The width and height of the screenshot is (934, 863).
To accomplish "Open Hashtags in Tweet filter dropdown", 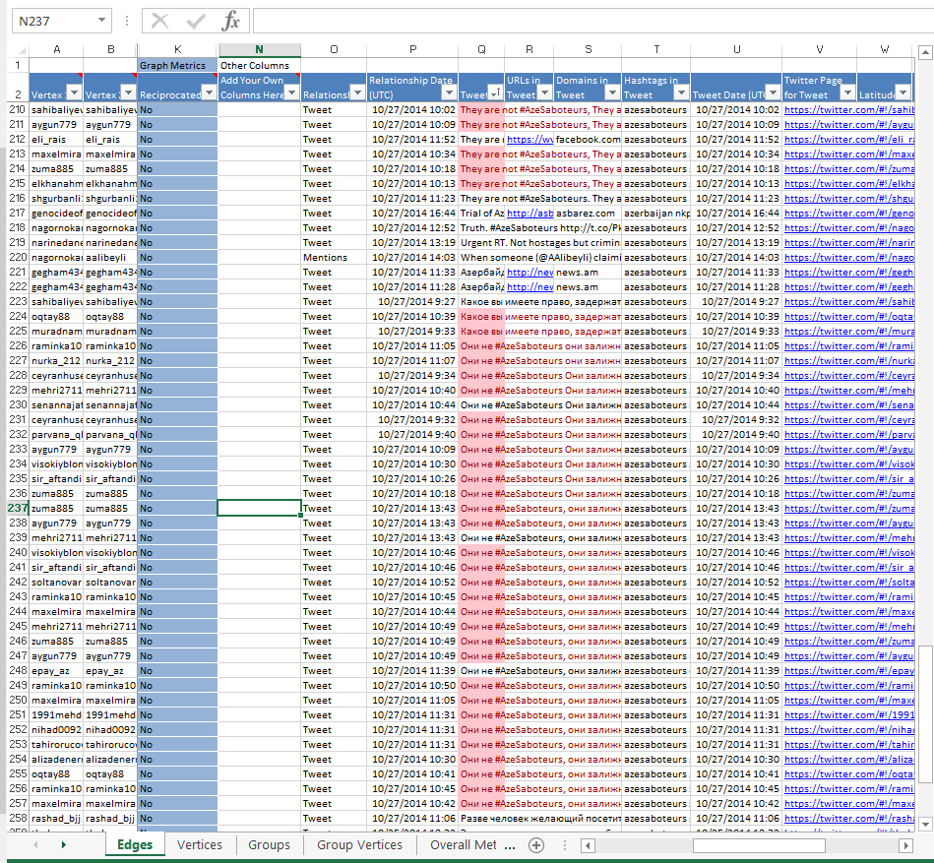I will coord(681,92).
